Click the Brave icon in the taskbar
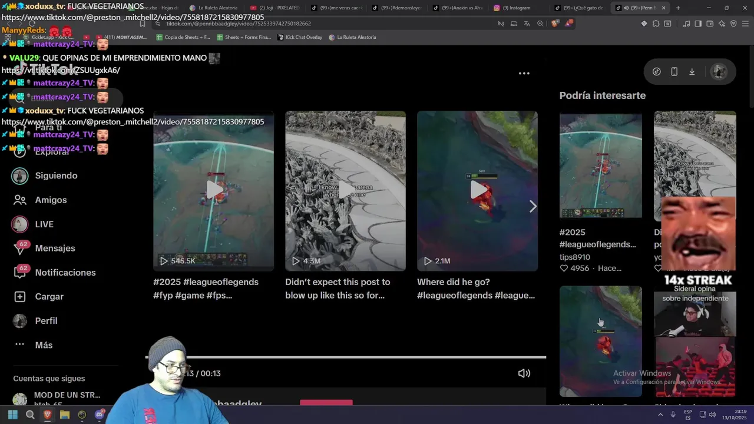The image size is (754, 424). point(47,415)
